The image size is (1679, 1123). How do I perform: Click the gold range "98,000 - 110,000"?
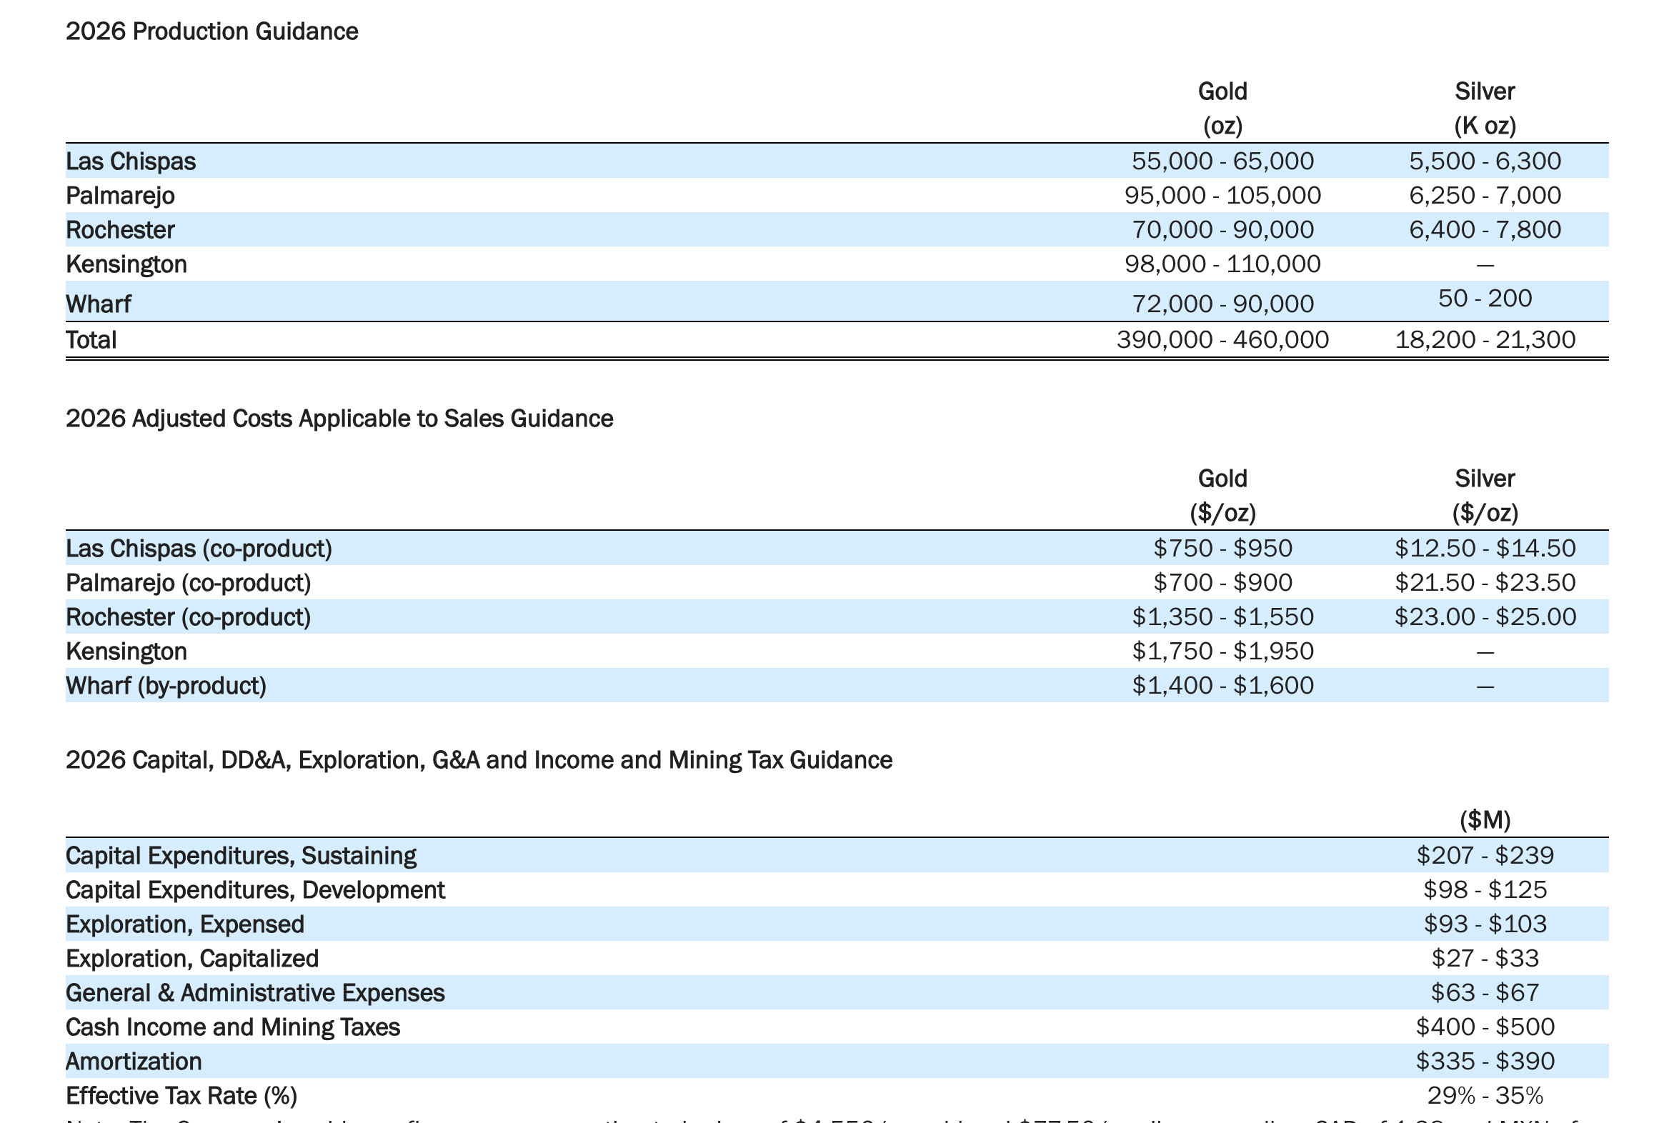tap(1222, 264)
